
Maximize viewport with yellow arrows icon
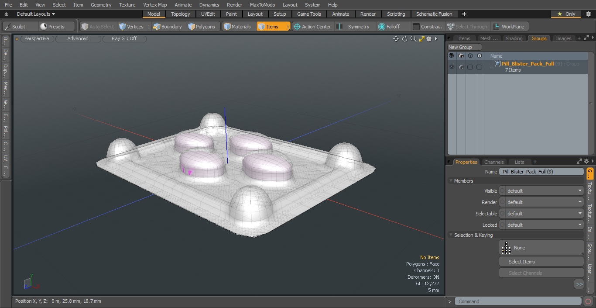click(421, 39)
